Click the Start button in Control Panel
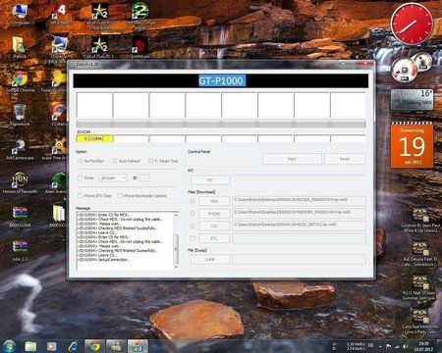The image size is (442, 353). point(292,159)
